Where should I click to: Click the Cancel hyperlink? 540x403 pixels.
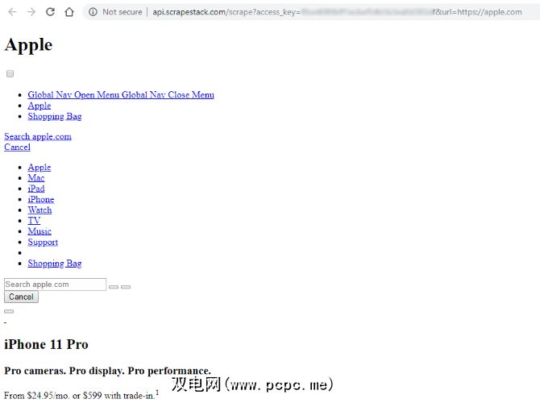pyautogui.click(x=17, y=147)
